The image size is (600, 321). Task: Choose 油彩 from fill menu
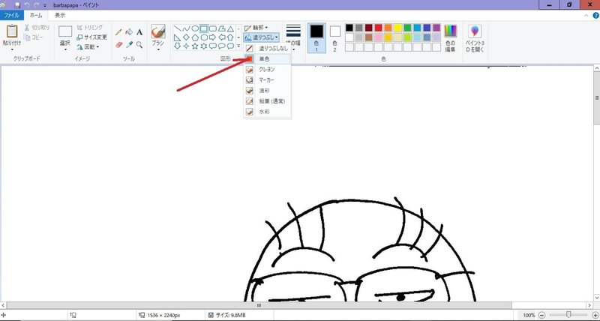(268, 91)
